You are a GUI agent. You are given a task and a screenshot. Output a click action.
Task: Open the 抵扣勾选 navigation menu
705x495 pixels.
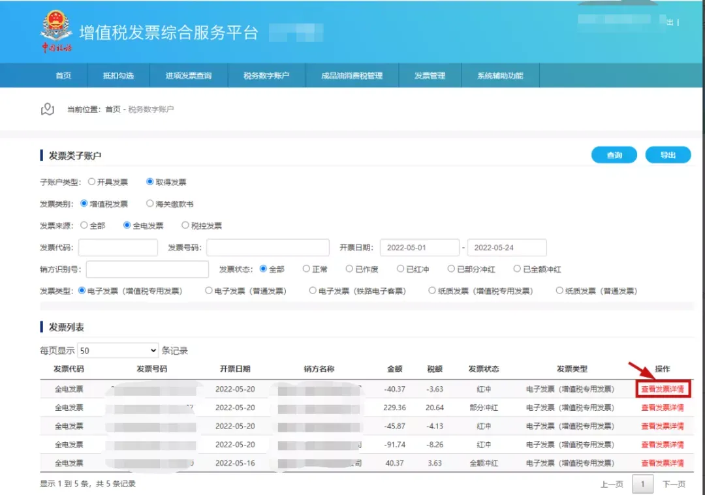pyautogui.click(x=118, y=76)
